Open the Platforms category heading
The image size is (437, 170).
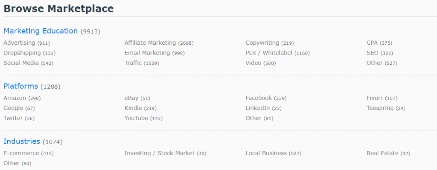(20, 86)
